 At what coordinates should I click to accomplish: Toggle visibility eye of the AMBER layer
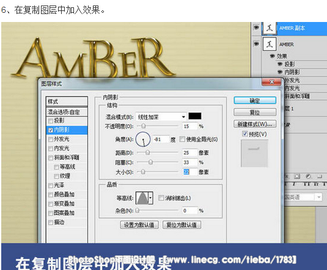click(256, 44)
